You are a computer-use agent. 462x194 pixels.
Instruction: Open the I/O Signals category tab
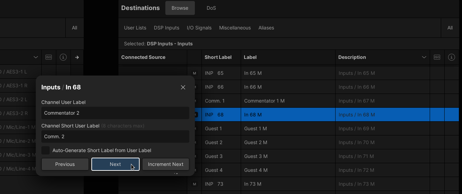(x=199, y=28)
